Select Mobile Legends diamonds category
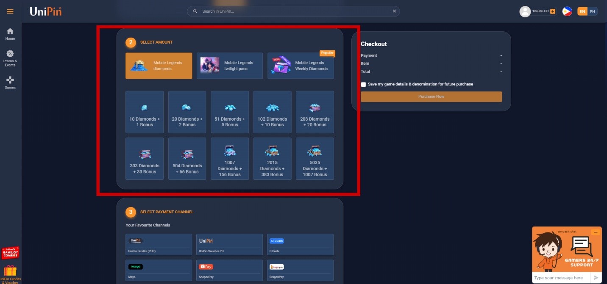This screenshot has width=607, height=284. click(x=159, y=66)
